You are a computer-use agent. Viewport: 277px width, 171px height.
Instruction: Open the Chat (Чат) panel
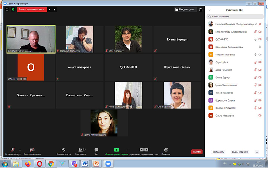point(96,151)
